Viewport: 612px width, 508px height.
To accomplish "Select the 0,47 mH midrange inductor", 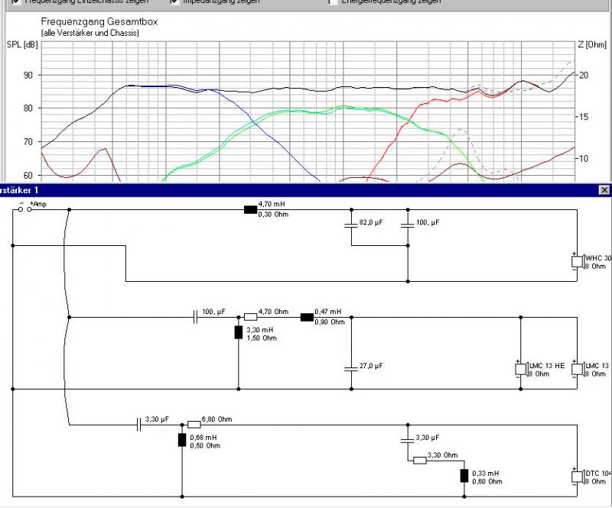I will pyautogui.click(x=307, y=317).
